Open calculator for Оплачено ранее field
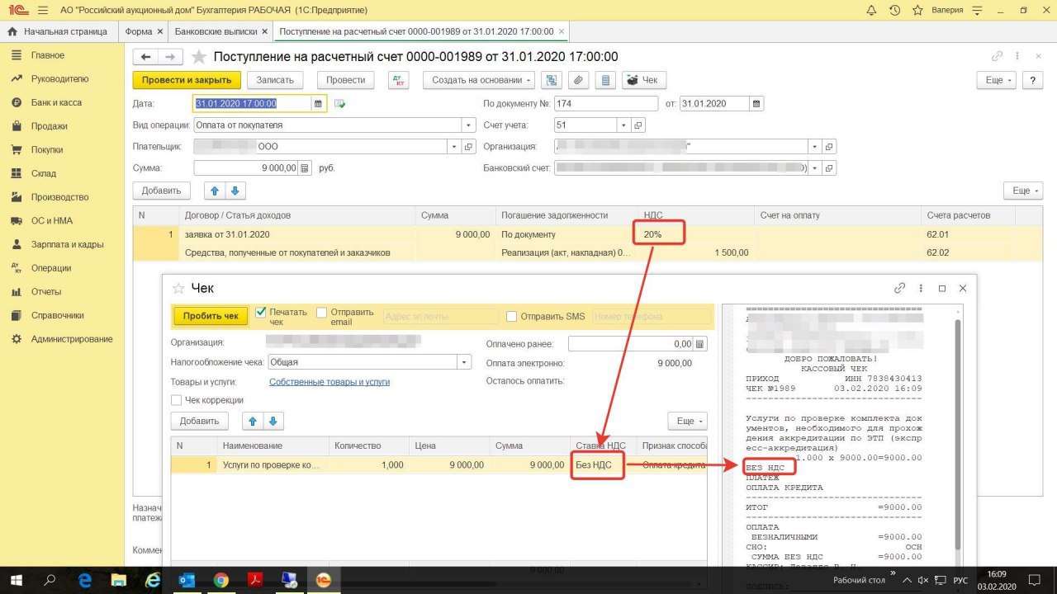The width and height of the screenshot is (1057, 594). pyautogui.click(x=700, y=344)
